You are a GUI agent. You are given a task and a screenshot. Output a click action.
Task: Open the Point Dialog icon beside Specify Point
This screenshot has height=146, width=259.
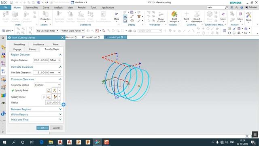[49, 90]
